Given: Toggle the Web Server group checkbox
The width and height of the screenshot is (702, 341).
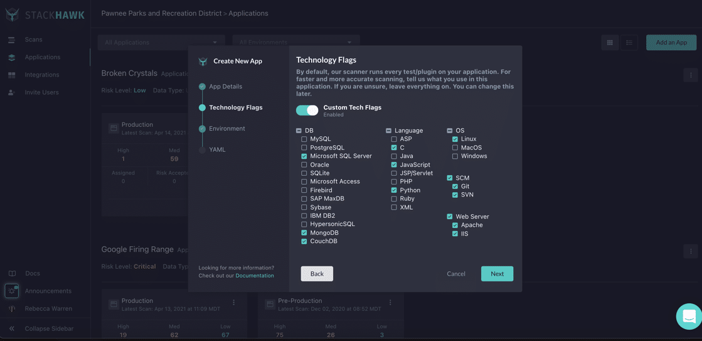Looking at the screenshot, I should (x=450, y=217).
